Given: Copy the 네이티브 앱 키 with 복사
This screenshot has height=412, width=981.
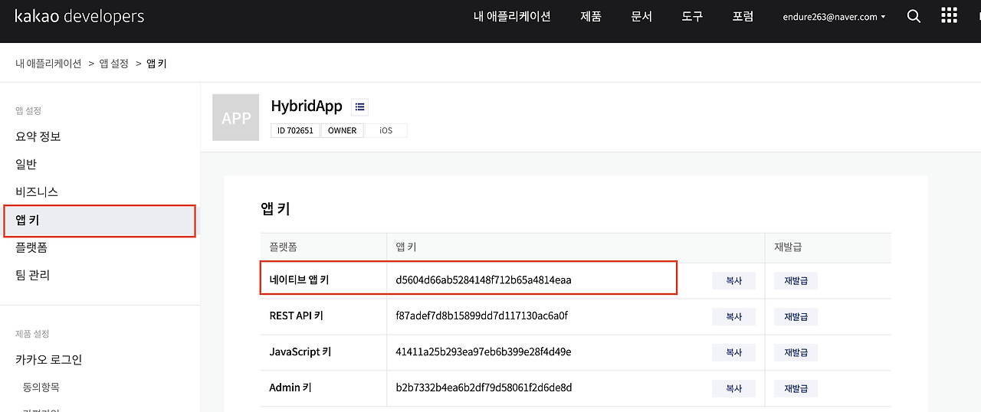Looking at the screenshot, I should 733,281.
